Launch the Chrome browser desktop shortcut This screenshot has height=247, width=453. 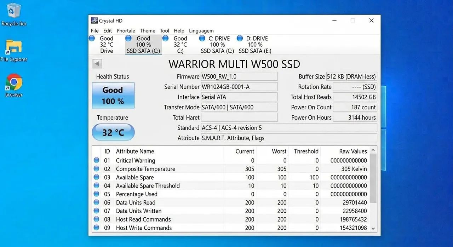point(14,85)
